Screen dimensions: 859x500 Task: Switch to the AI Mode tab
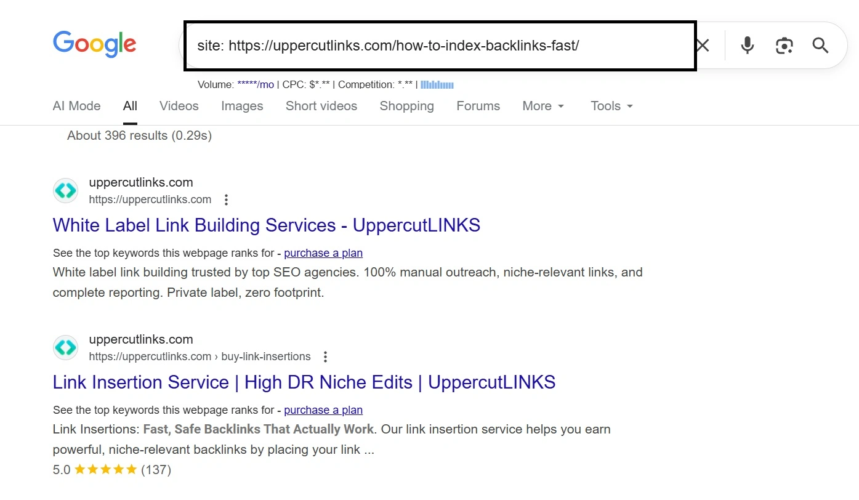77,106
